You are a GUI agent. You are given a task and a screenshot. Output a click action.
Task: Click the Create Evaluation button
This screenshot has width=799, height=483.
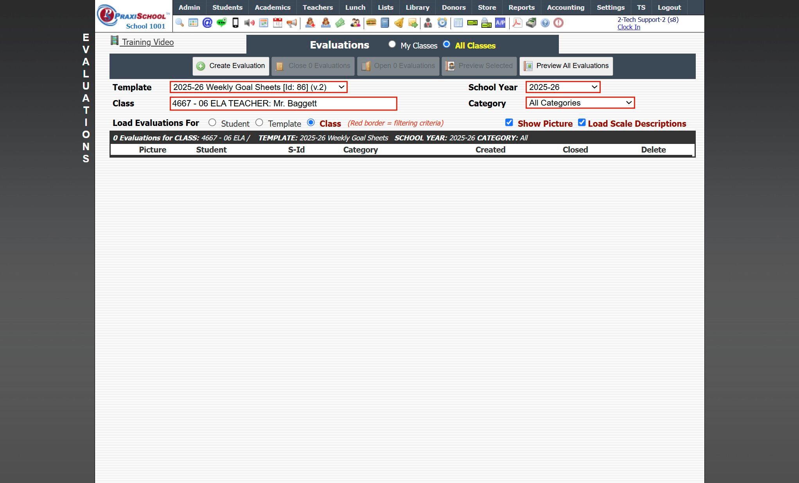pos(231,66)
